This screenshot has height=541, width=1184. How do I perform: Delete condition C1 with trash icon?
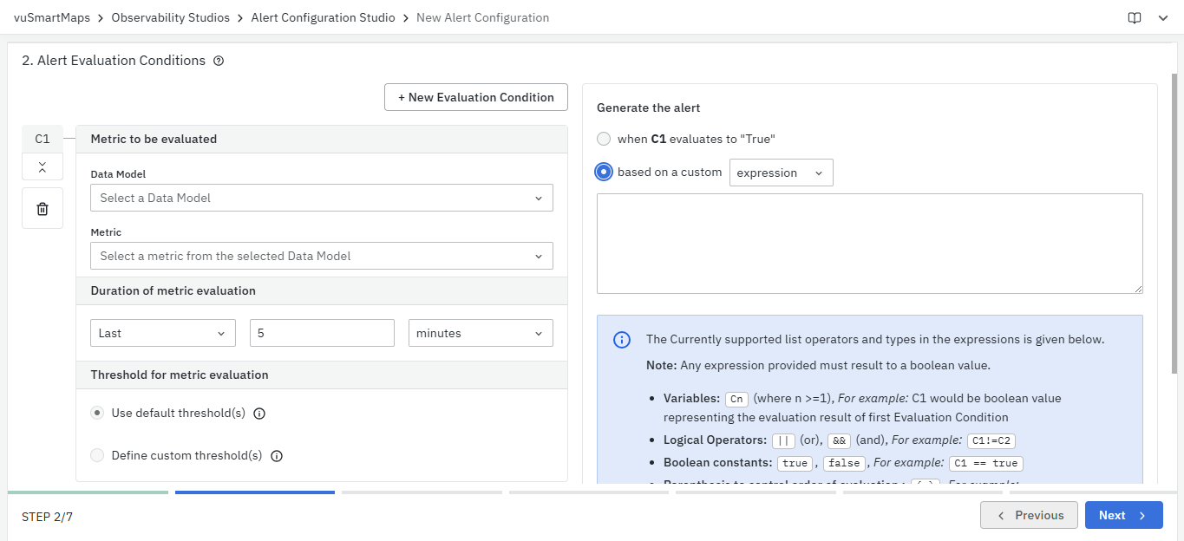(x=43, y=208)
